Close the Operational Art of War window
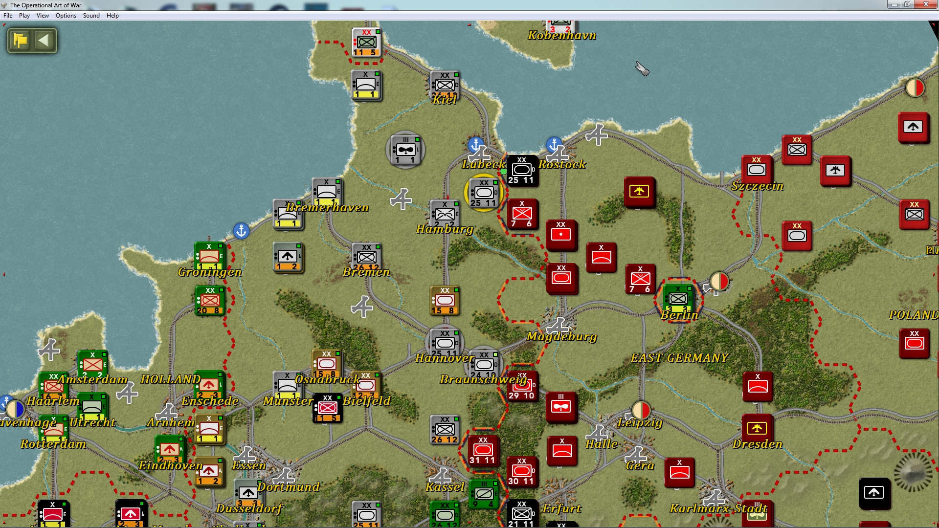Image resolution: width=939 pixels, height=528 pixels. pyautogui.click(x=925, y=4)
